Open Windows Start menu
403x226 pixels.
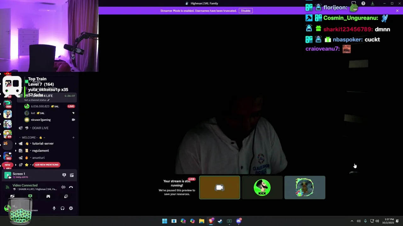pyautogui.click(x=165, y=221)
